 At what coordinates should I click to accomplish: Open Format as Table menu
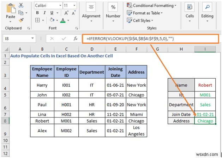click(145, 13)
